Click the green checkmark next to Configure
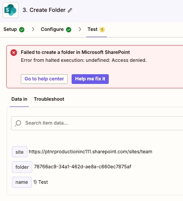 point(69,30)
